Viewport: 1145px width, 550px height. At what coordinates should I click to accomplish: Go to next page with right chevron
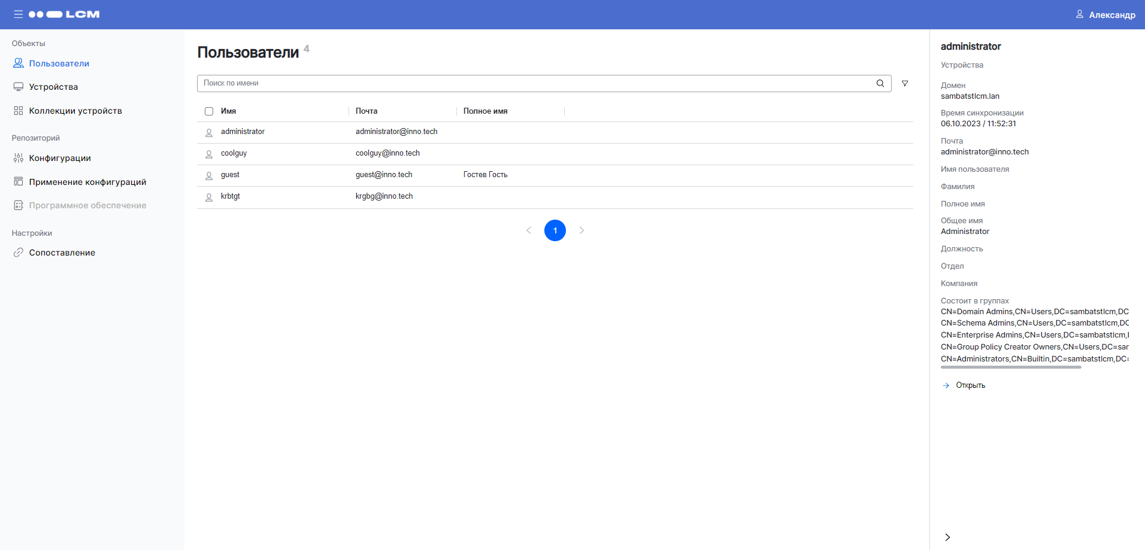point(581,230)
